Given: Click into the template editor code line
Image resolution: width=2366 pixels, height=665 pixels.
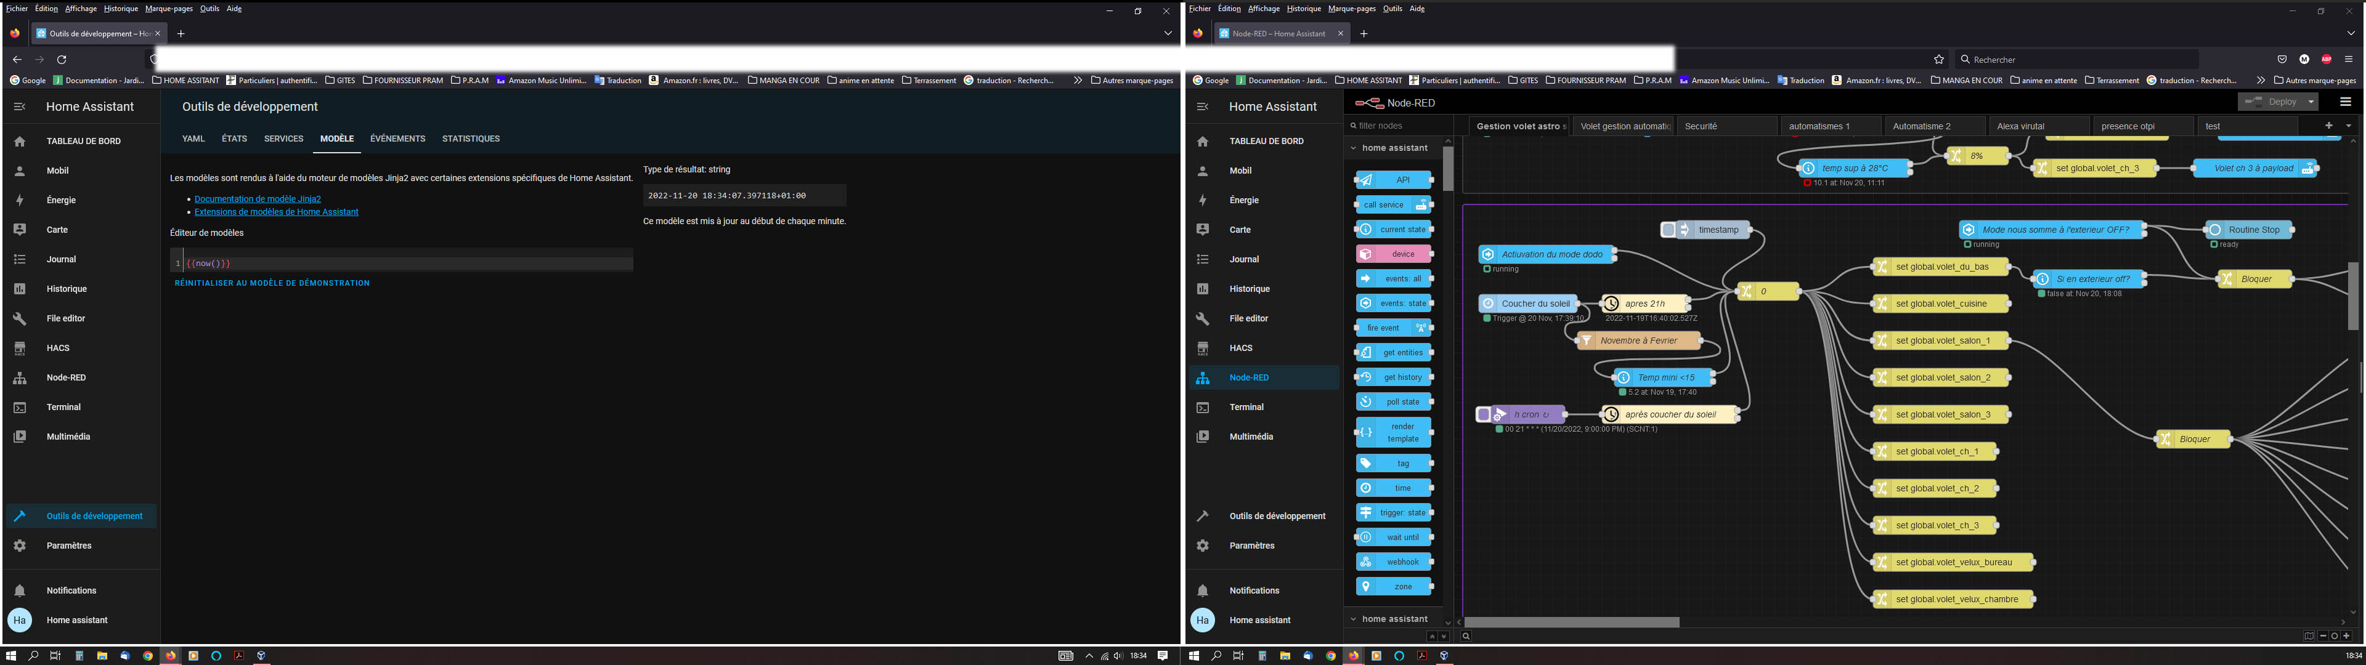Looking at the screenshot, I should click(x=408, y=264).
